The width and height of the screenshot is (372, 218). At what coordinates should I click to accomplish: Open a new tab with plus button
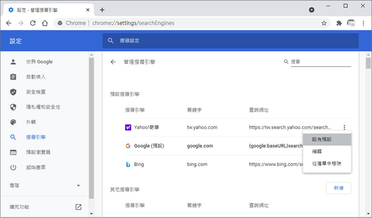click(102, 10)
